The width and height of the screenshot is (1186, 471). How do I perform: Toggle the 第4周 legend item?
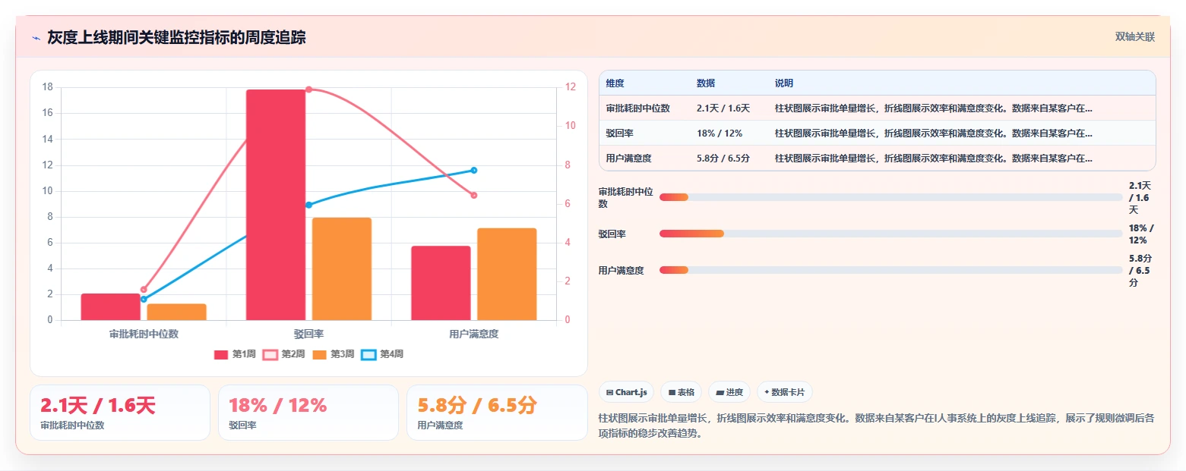point(383,354)
